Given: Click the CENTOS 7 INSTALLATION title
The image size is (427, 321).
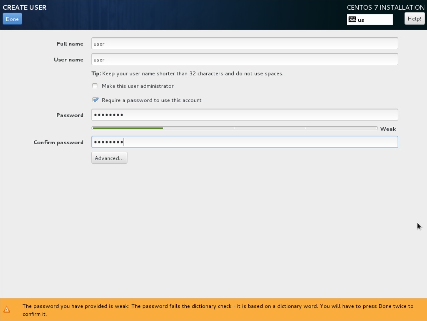Looking at the screenshot, I should [385, 7].
